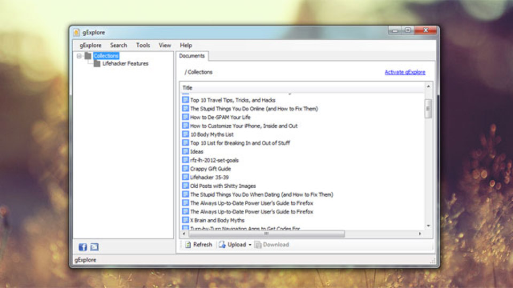
Task: Select 'Old Posts with Shitty Images'
Action: click(223, 186)
